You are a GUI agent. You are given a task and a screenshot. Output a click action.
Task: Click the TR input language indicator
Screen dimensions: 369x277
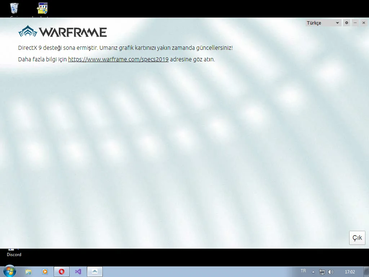click(303, 271)
